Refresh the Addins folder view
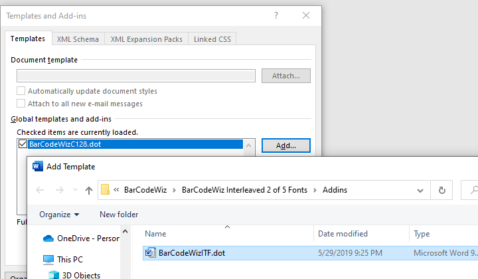The width and height of the screenshot is (478, 279). coord(441,190)
